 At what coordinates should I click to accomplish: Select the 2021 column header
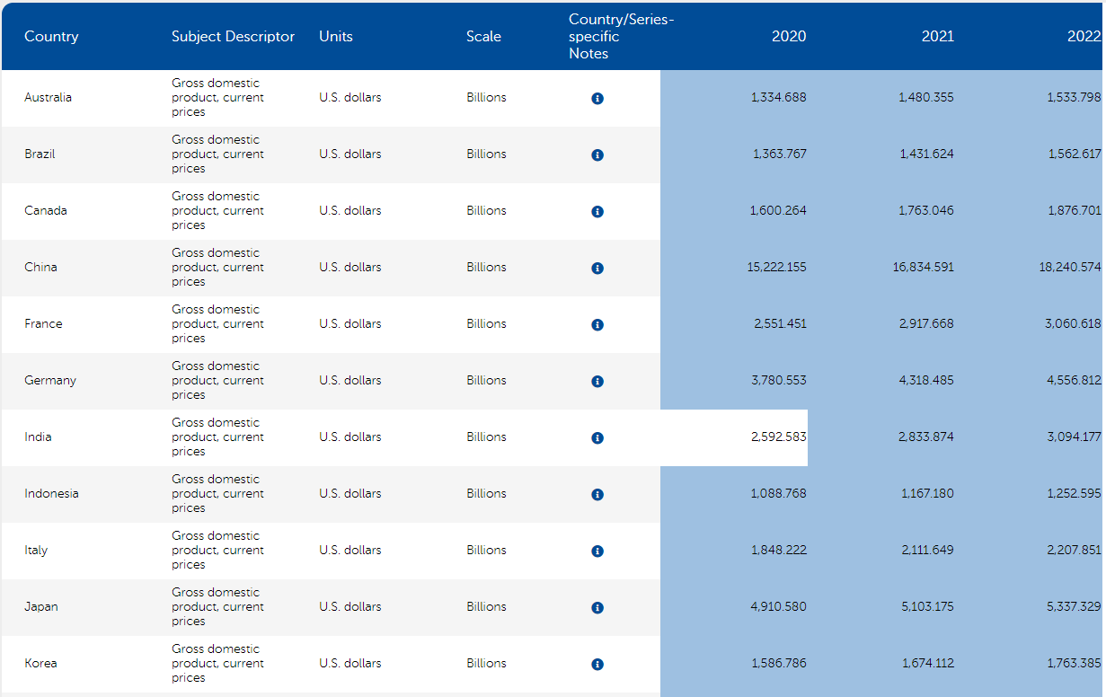click(937, 37)
